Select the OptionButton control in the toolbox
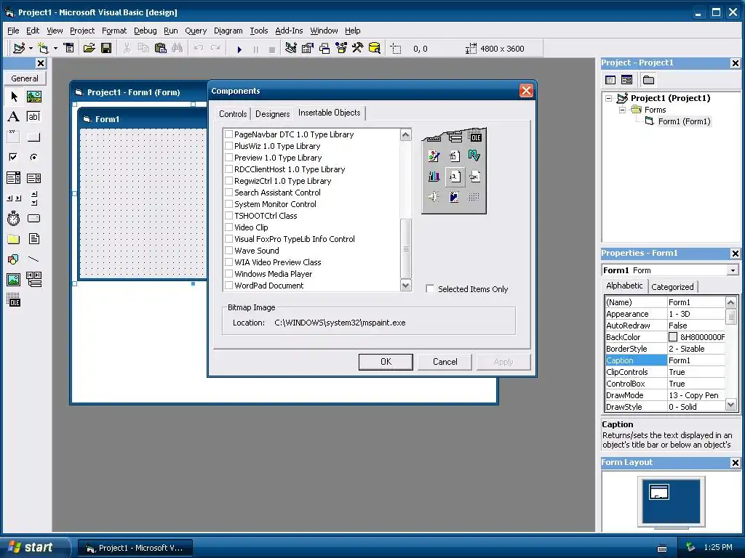Screen dimensions: 745x558 click(x=33, y=157)
